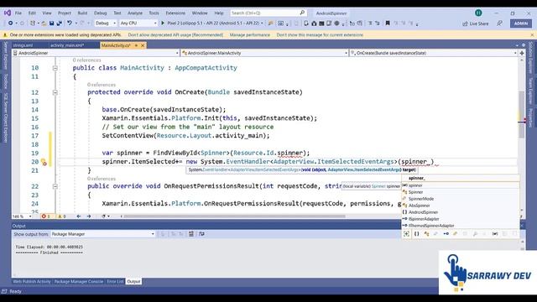Click Don't show this message link

(x=320, y=35)
